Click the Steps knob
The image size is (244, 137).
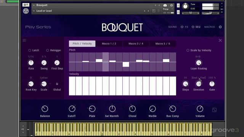point(186,84)
